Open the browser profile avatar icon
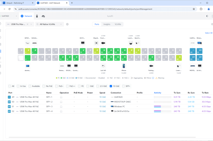The width and height of the screenshot is (213, 141). coord(209,9)
